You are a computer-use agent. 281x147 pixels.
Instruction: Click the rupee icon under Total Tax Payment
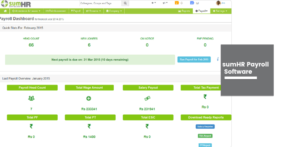[205, 97]
